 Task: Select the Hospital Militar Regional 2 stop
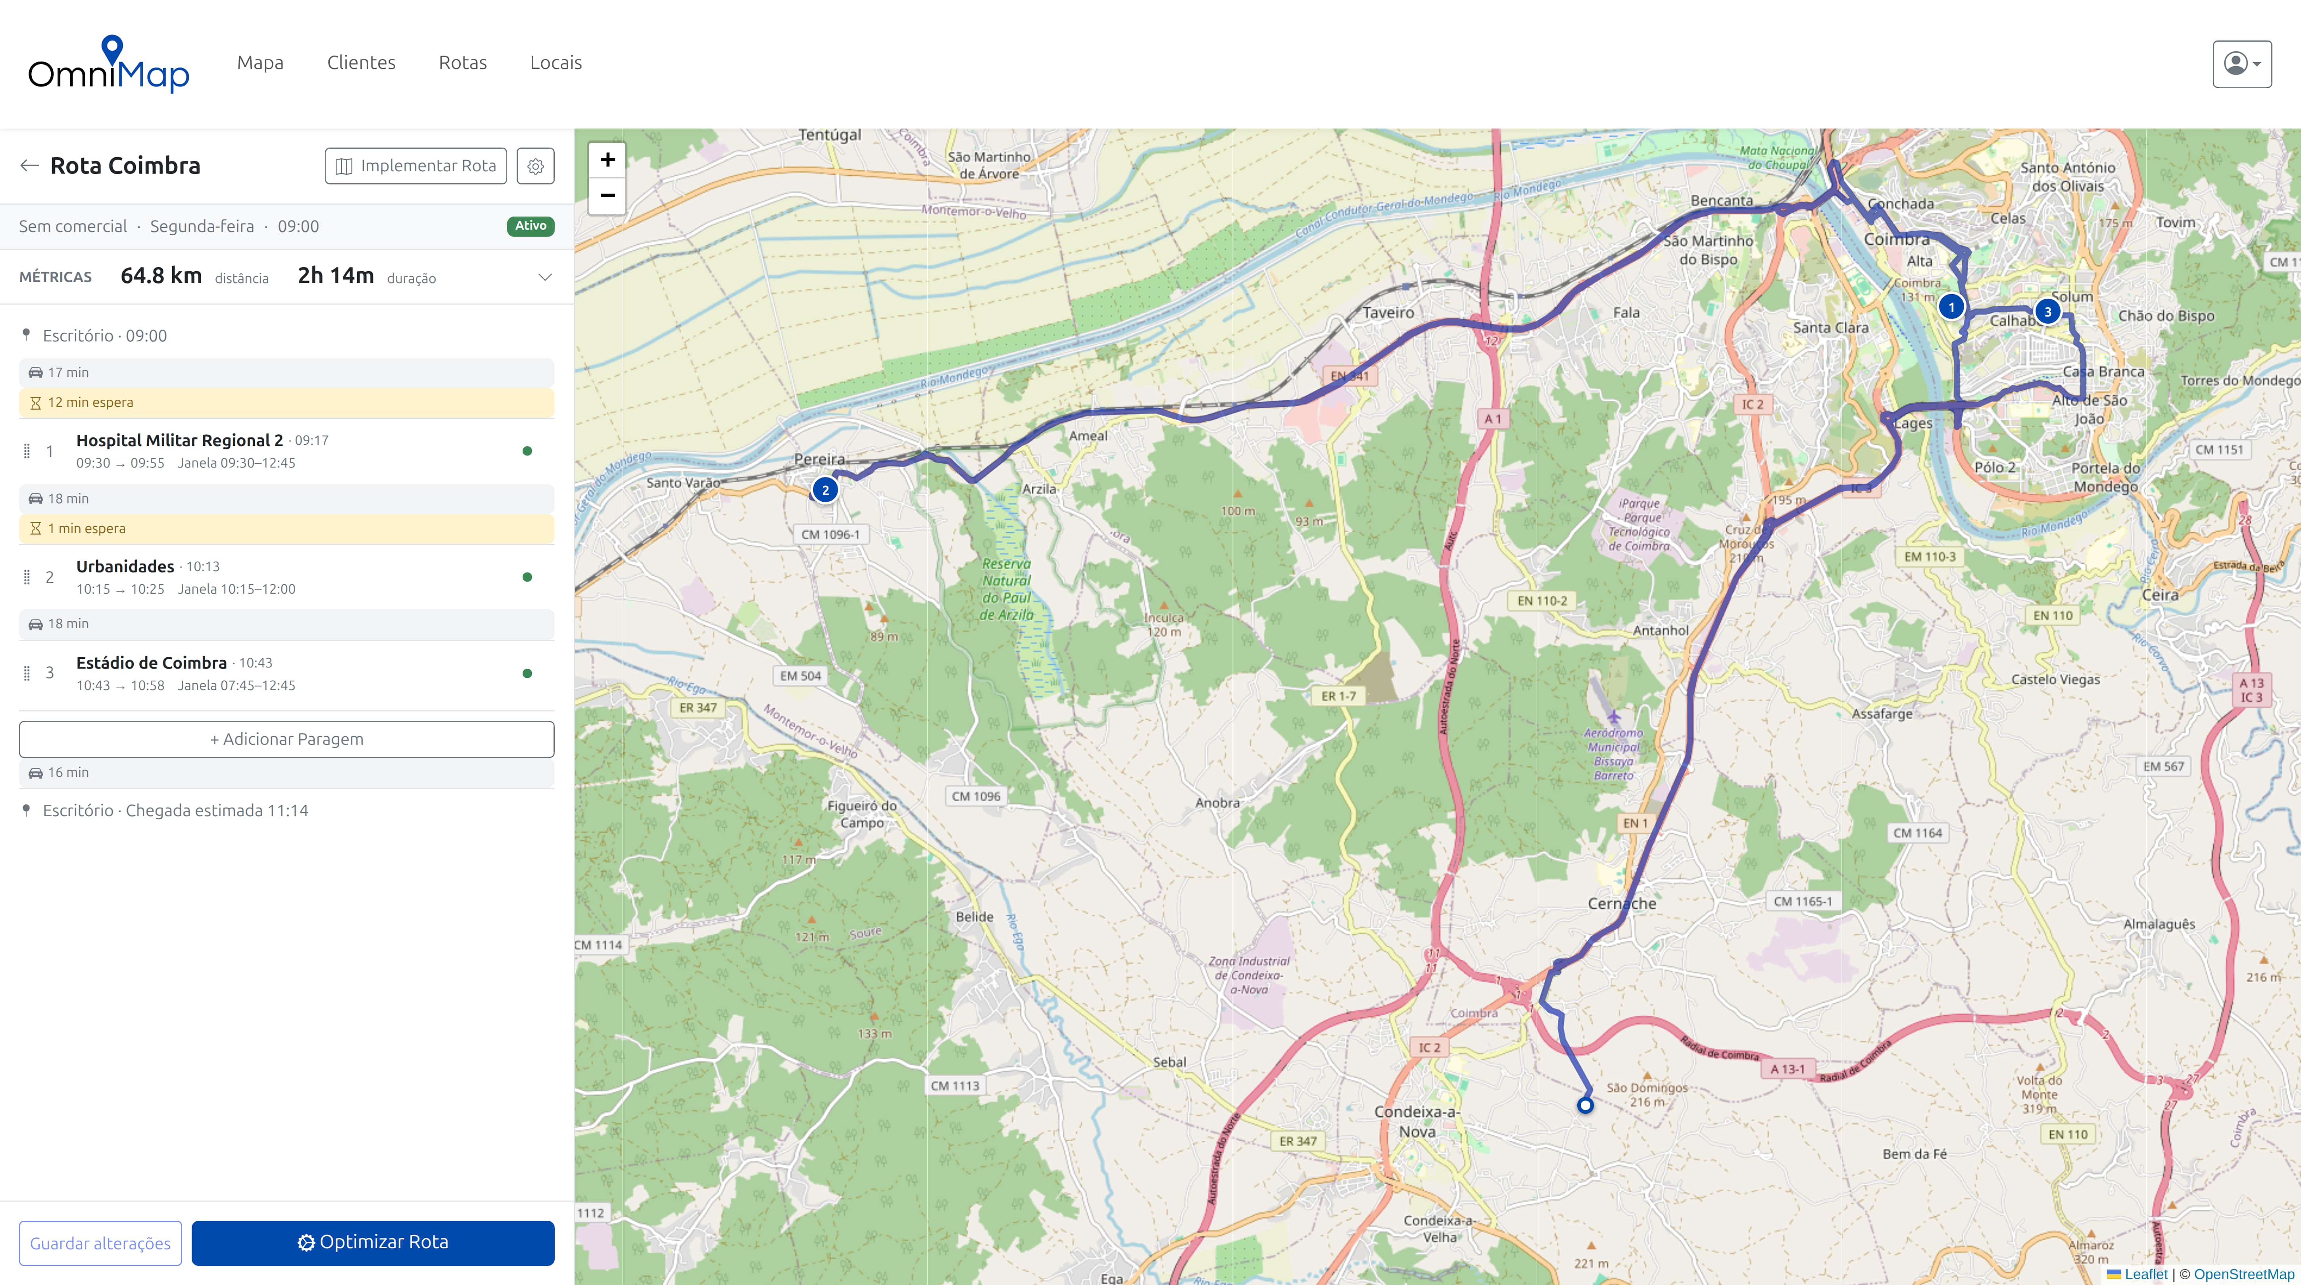point(179,440)
